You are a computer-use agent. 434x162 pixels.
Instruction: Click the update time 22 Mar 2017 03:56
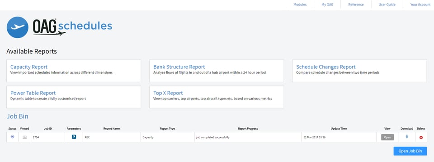pos(315,137)
